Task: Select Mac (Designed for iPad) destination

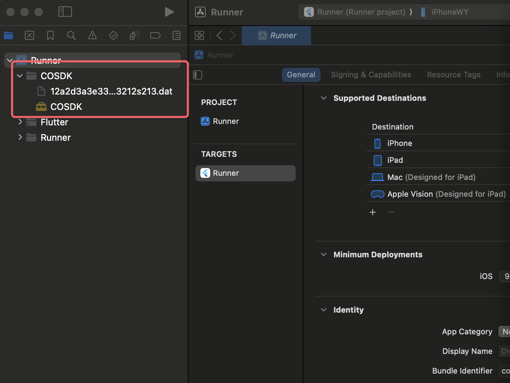Action: coord(438,177)
